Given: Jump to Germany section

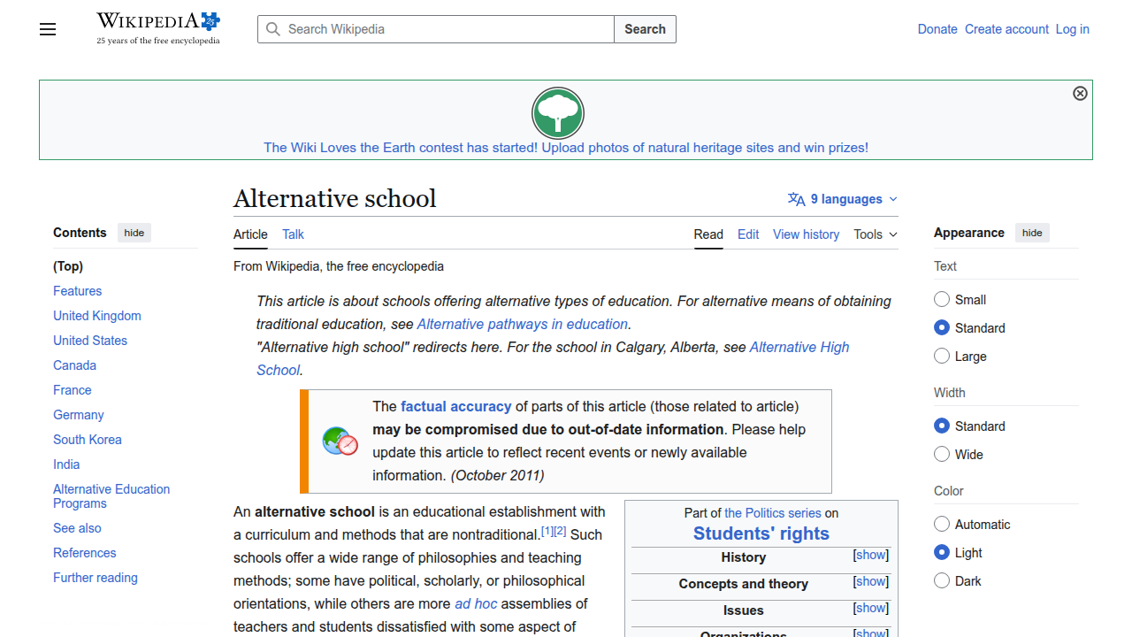Looking at the screenshot, I should pos(78,415).
